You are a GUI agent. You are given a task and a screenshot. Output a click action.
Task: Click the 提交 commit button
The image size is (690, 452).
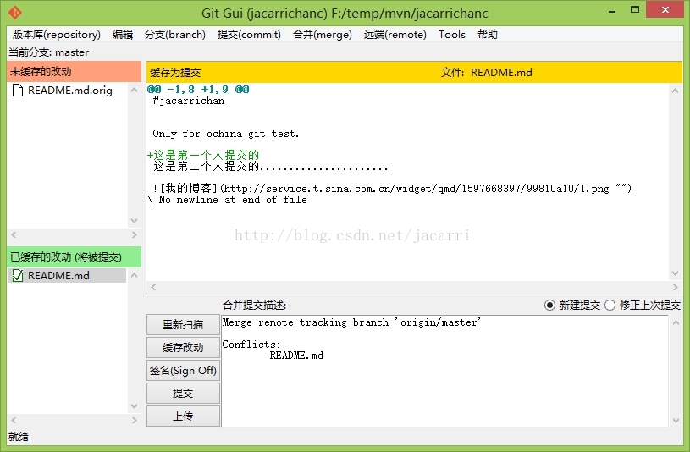click(183, 394)
